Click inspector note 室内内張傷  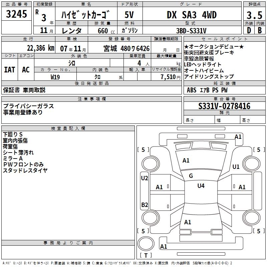pos(15,140)
